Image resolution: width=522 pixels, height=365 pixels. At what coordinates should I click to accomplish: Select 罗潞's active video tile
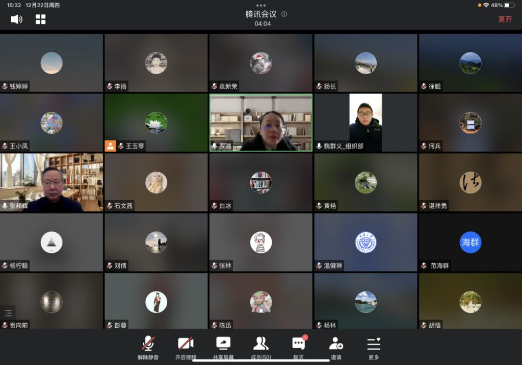coord(261,123)
